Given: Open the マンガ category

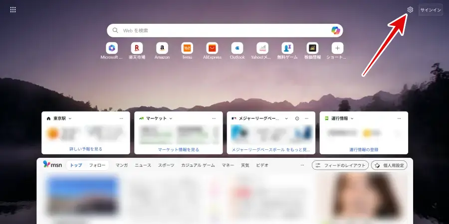Looking at the screenshot, I should point(122,165).
